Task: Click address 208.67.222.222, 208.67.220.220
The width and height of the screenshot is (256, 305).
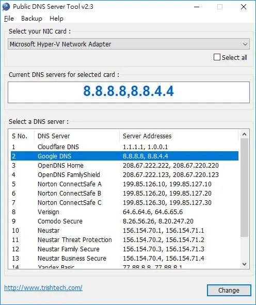Action: [x=171, y=166]
